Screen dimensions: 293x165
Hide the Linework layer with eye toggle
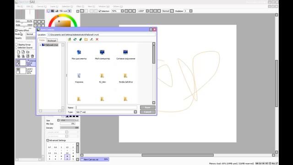(18, 61)
